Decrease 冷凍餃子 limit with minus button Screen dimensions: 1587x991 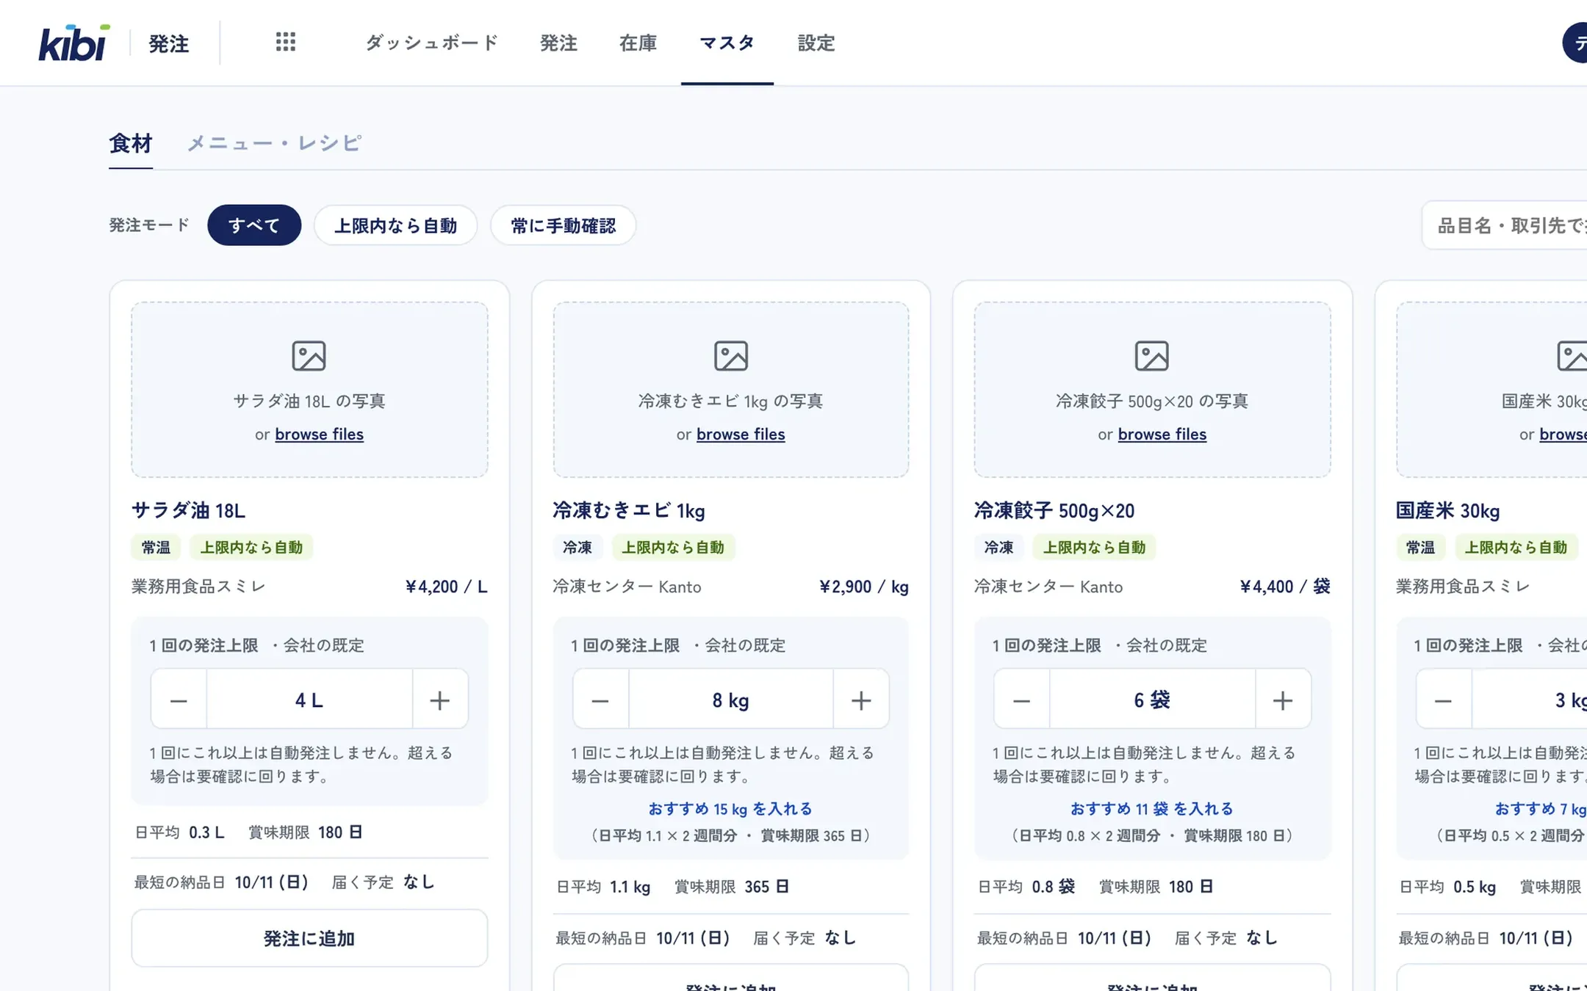pos(1021,700)
